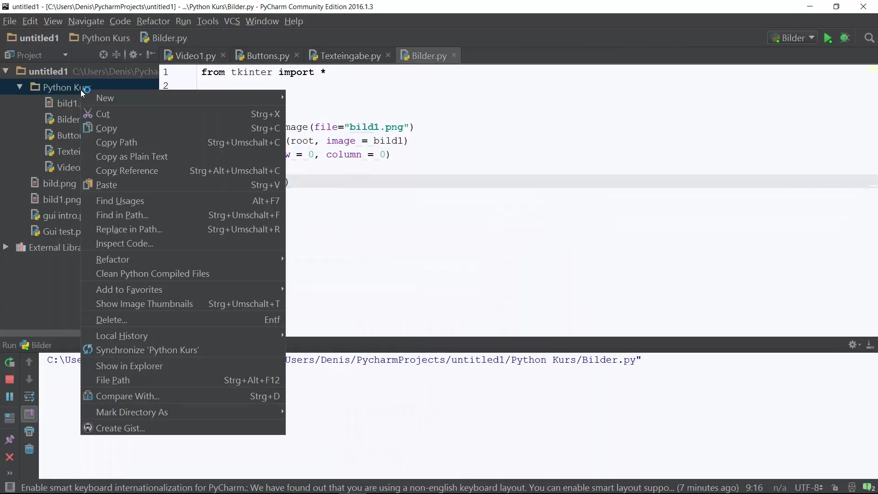Open the VCS menu
This screenshot has height=494, width=878.
pyautogui.click(x=232, y=21)
